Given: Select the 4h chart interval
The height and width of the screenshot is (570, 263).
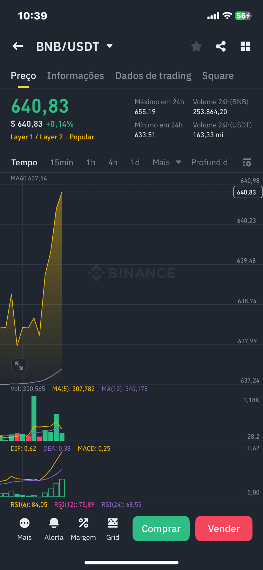Looking at the screenshot, I should (113, 163).
